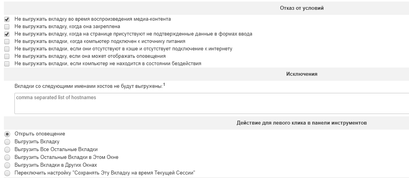This screenshot has width=409, height=178.
Task: Enable the 'если она может отображать оповещения' checkbox
Action: click(x=7, y=56)
